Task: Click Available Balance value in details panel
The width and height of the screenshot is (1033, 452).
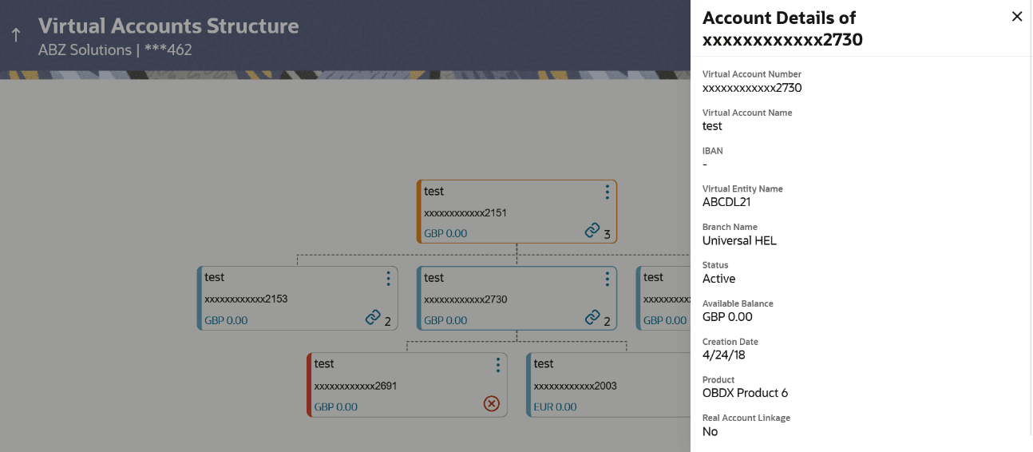Action: click(727, 317)
